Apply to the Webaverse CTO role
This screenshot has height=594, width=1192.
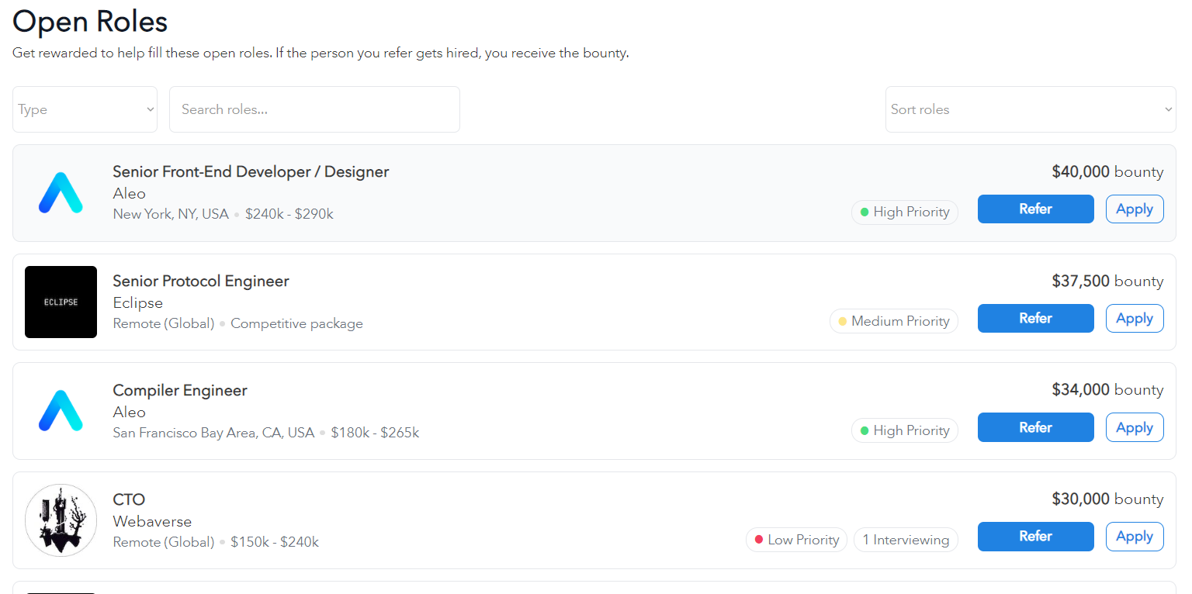pos(1134,537)
